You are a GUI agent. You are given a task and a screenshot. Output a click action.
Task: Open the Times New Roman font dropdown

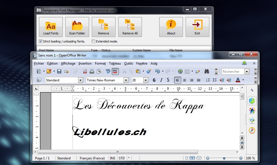[126, 80]
